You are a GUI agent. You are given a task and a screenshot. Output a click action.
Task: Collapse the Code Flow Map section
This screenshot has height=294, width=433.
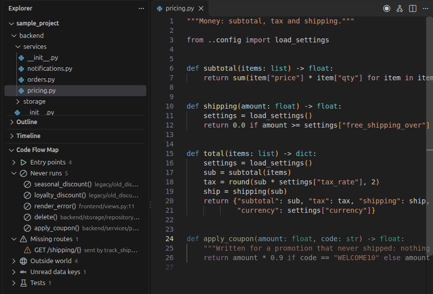[11, 150]
